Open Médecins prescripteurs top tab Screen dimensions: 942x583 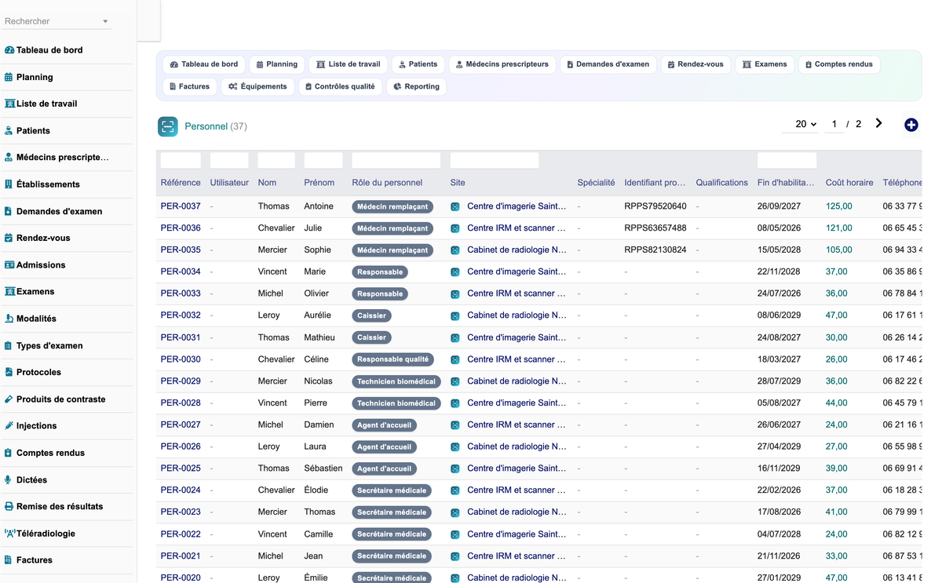pos(502,64)
